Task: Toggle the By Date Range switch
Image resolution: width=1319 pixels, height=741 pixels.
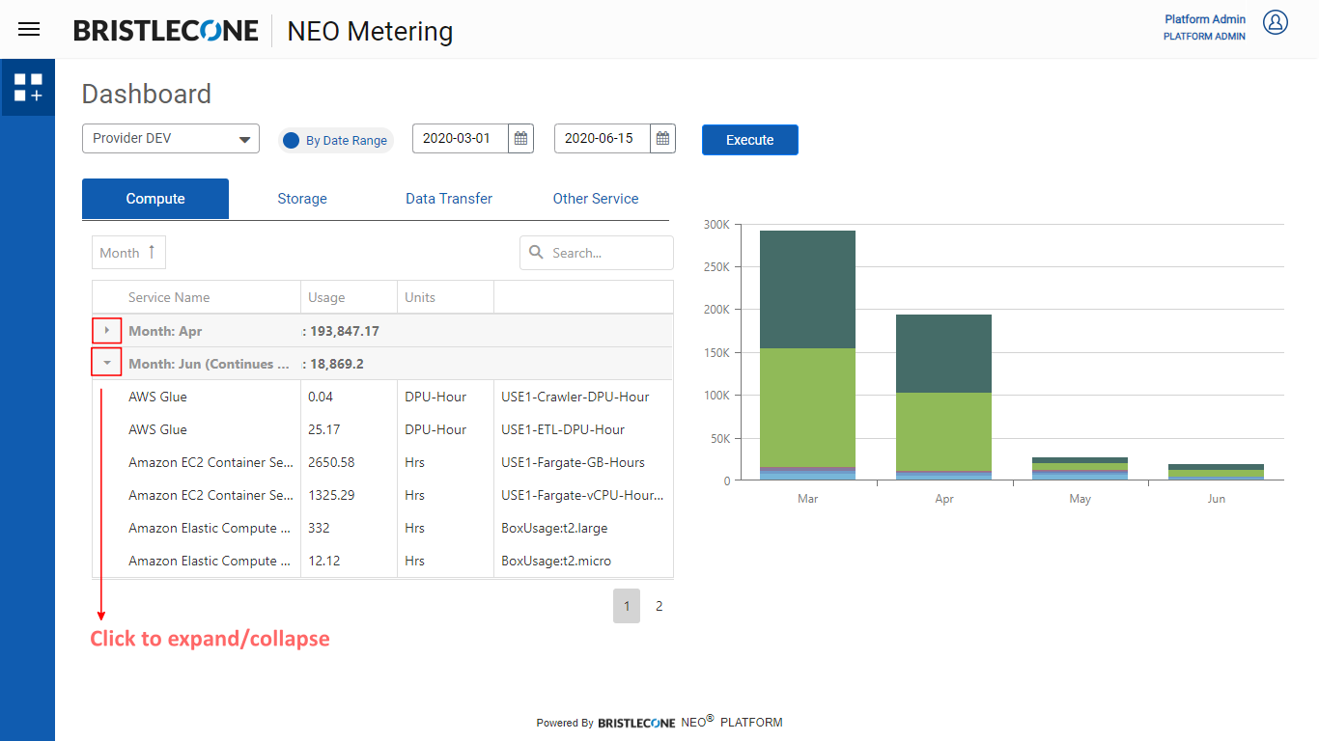Action: point(291,140)
